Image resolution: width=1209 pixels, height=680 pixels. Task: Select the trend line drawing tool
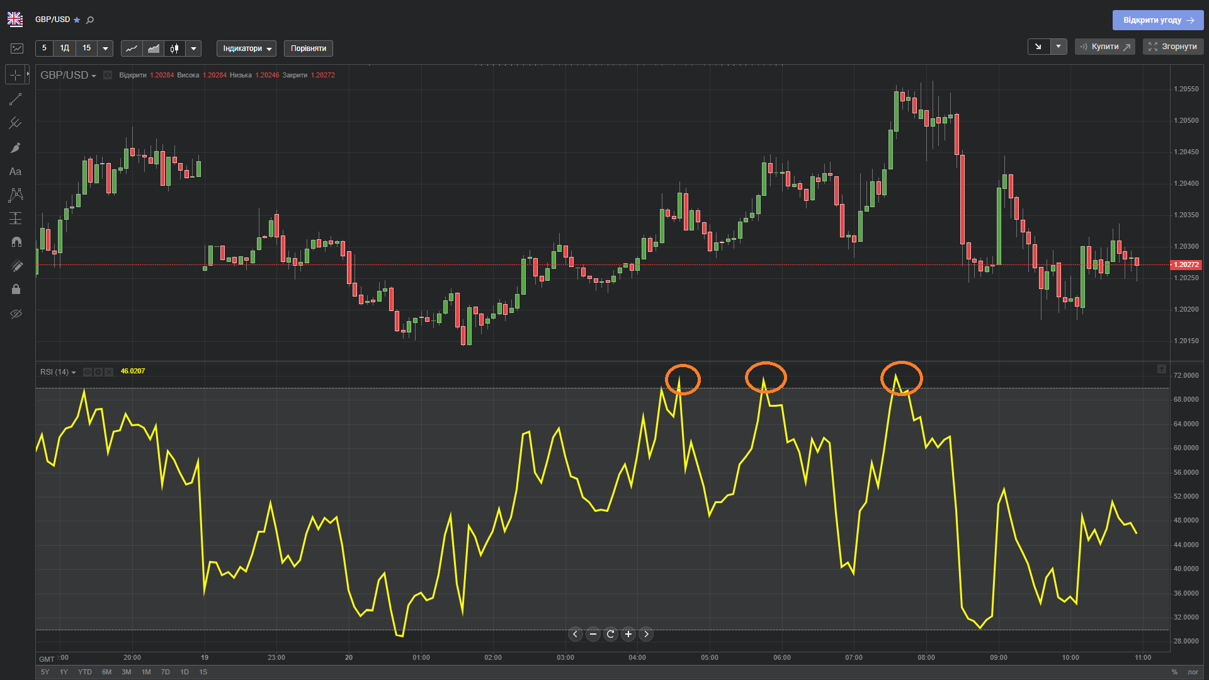point(16,99)
